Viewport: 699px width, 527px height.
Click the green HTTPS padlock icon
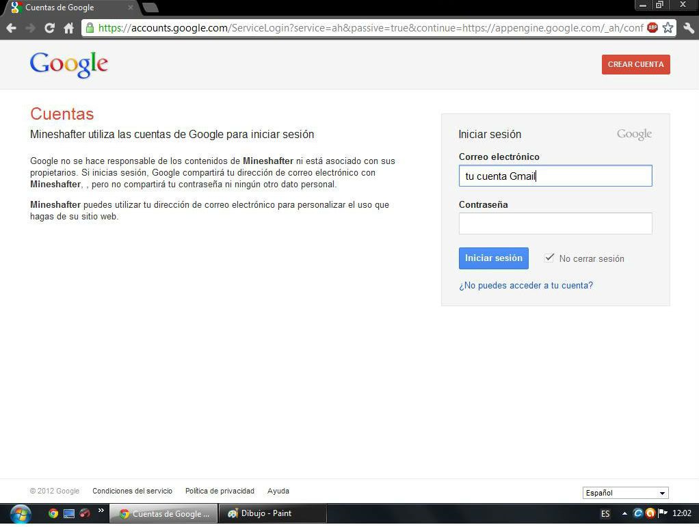90,28
